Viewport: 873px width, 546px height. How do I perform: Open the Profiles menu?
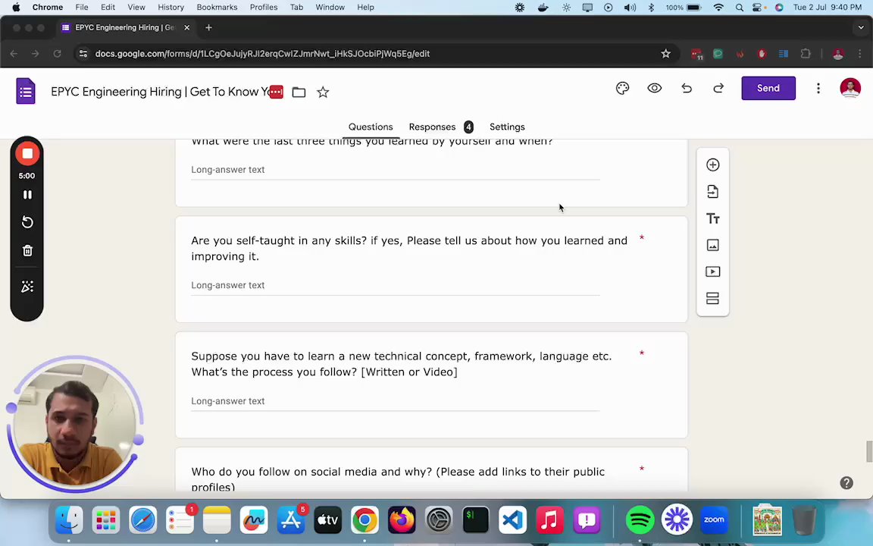point(264,8)
